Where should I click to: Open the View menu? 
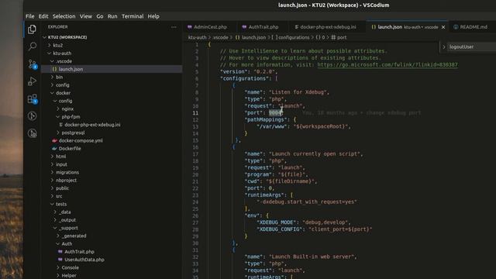click(86, 16)
